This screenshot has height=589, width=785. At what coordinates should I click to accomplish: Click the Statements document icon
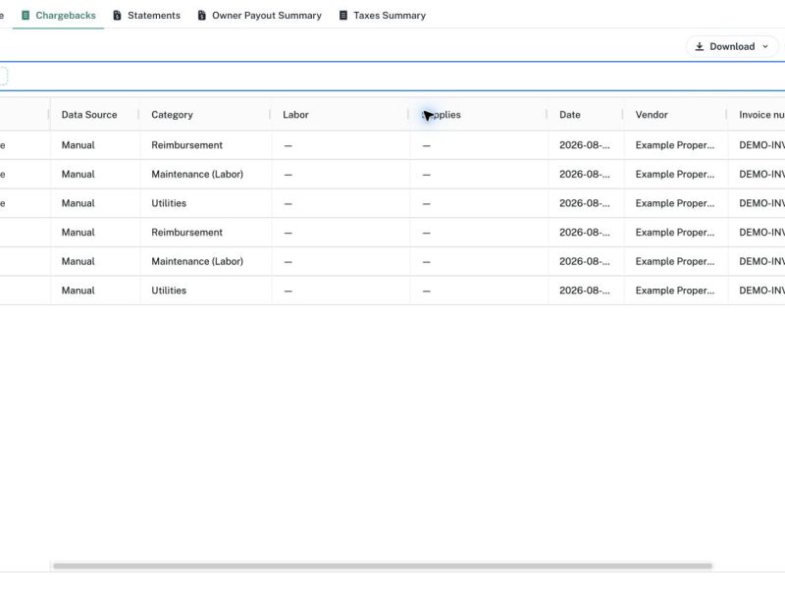[x=117, y=16]
